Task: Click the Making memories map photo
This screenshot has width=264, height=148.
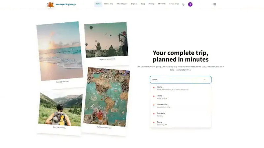Action: [107, 97]
